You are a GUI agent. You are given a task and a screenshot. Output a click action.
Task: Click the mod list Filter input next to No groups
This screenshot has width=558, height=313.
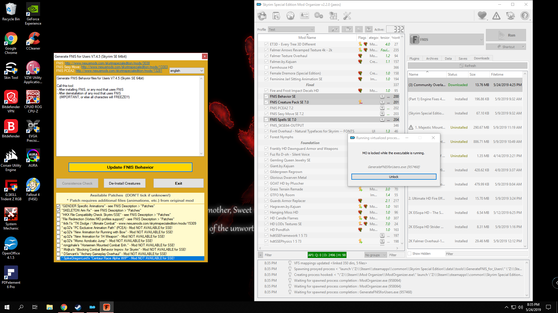tap(396, 255)
